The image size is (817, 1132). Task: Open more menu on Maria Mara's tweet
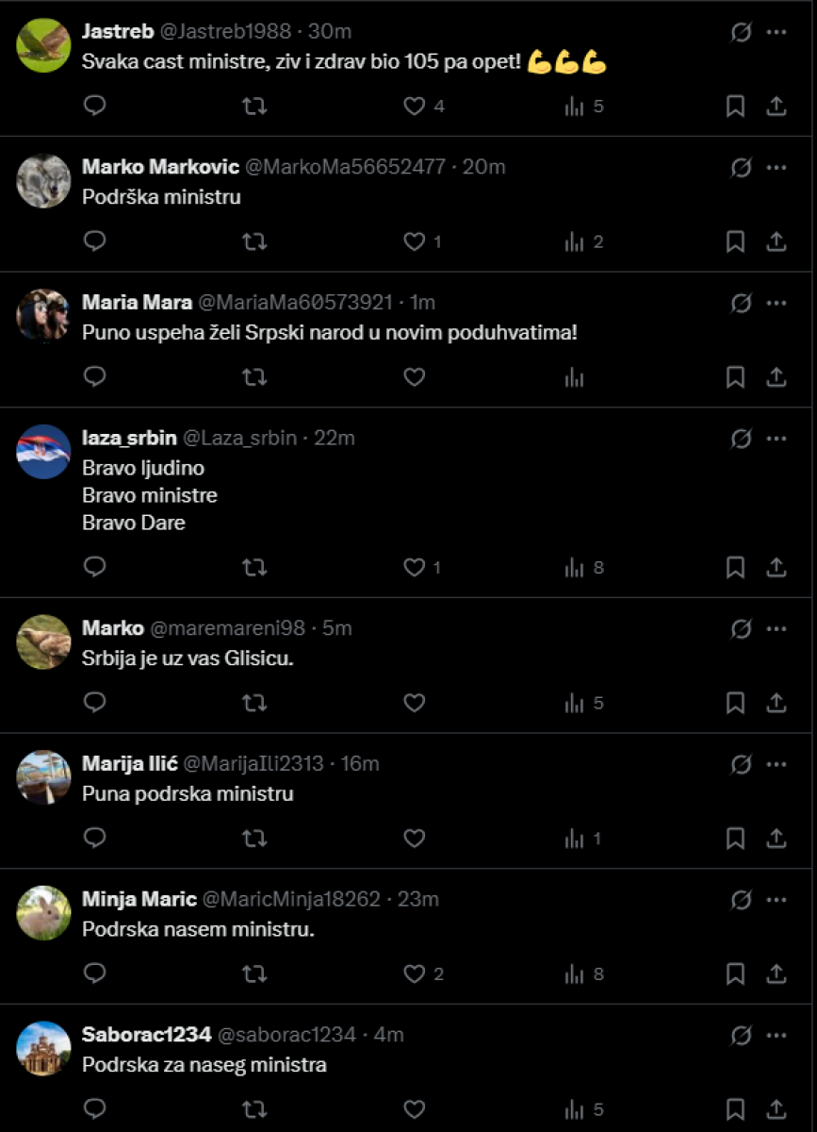(x=776, y=303)
